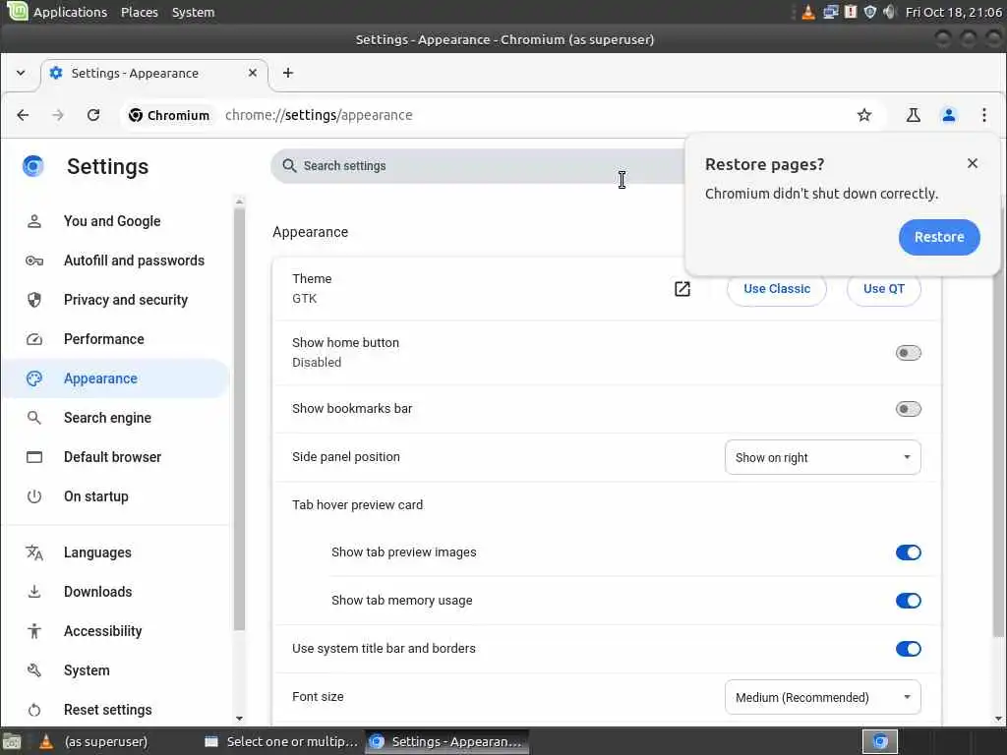The height and width of the screenshot is (755, 1007).
Task: Click Use Classic theme button
Action: (777, 289)
